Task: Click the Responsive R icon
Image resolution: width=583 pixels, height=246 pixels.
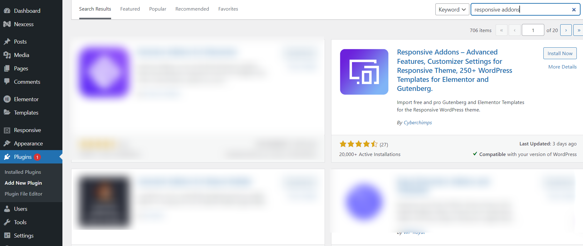Action: pos(7,130)
